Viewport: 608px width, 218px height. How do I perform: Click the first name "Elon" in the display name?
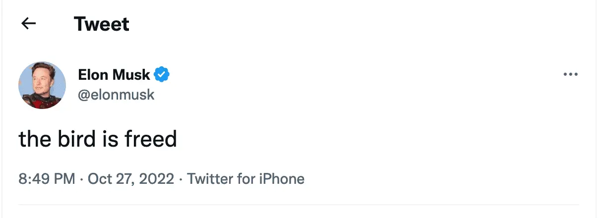coord(93,75)
